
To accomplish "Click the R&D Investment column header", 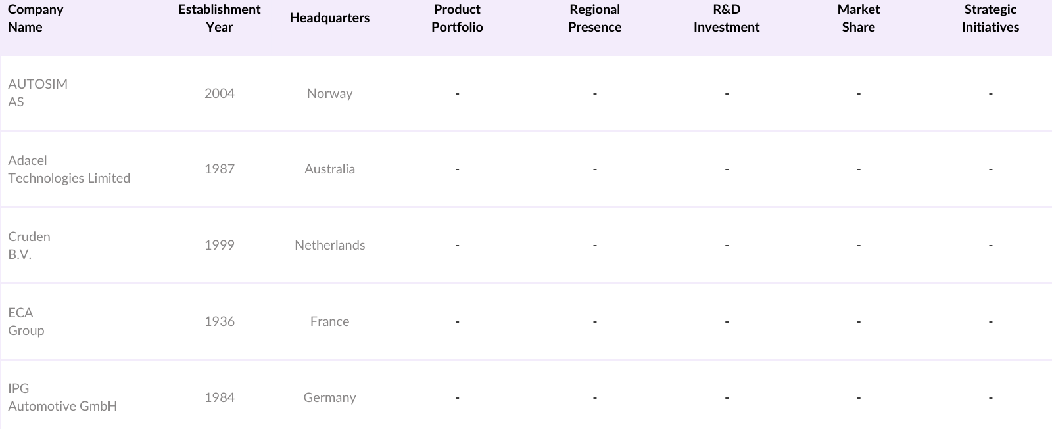I will (726, 18).
